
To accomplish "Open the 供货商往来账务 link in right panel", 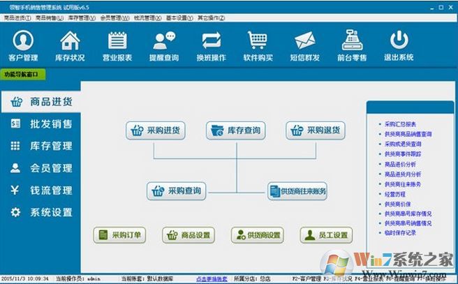I will pyautogui.click(x=403, y=184).
